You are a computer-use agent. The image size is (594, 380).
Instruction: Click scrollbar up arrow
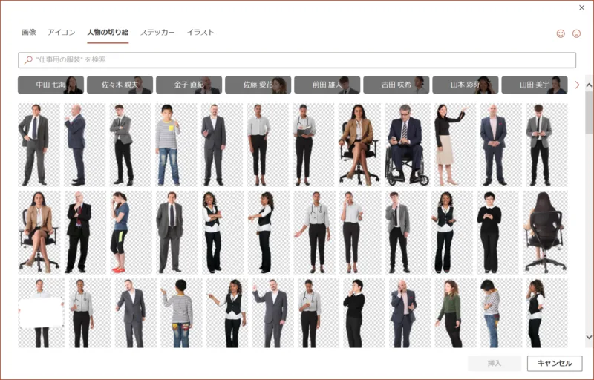pyautogui.click(x=589, y=85)
